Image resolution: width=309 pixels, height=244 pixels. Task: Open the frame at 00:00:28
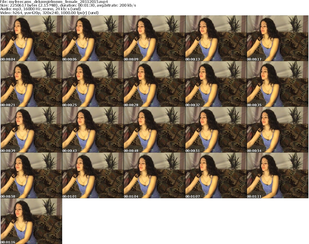154,84
